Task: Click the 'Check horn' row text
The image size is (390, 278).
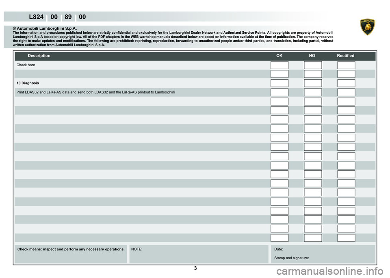Action: coord(26,65)
